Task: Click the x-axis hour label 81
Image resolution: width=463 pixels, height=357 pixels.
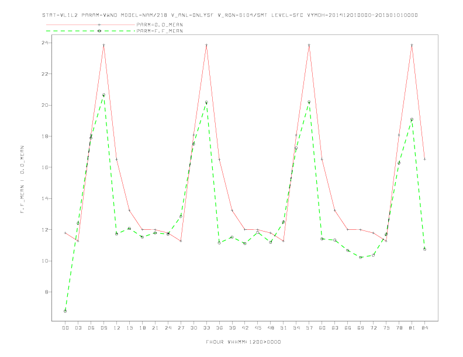Action: coord(412,328)
